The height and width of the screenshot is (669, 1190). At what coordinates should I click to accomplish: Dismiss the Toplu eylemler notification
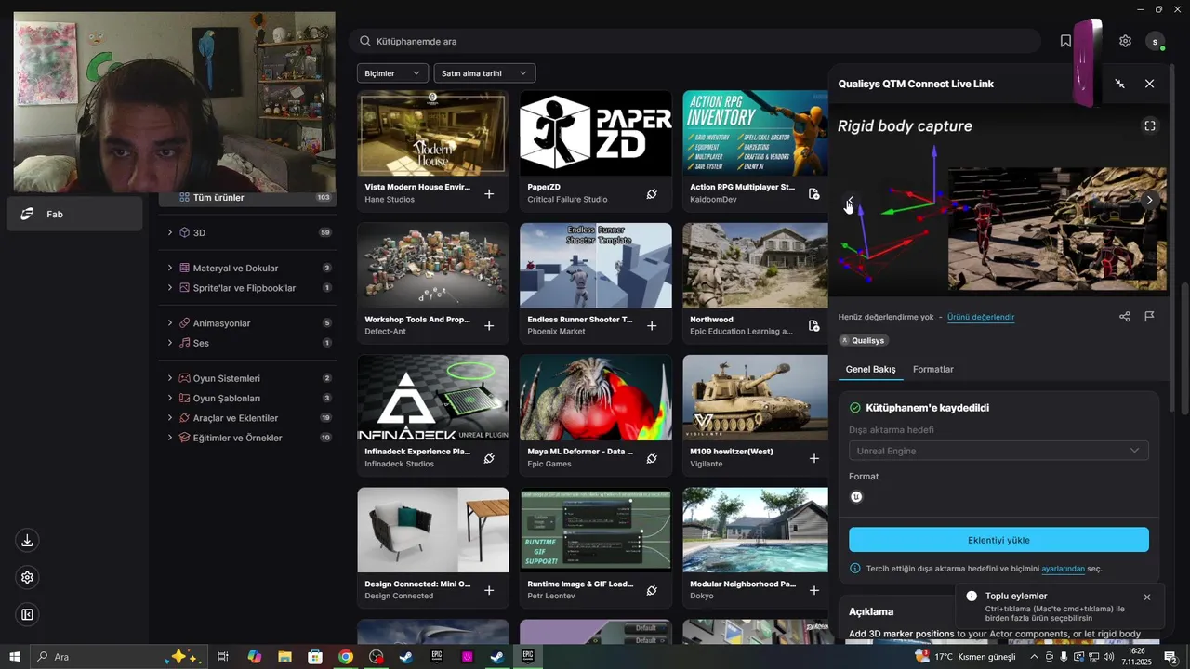[x=1146, y=597]
